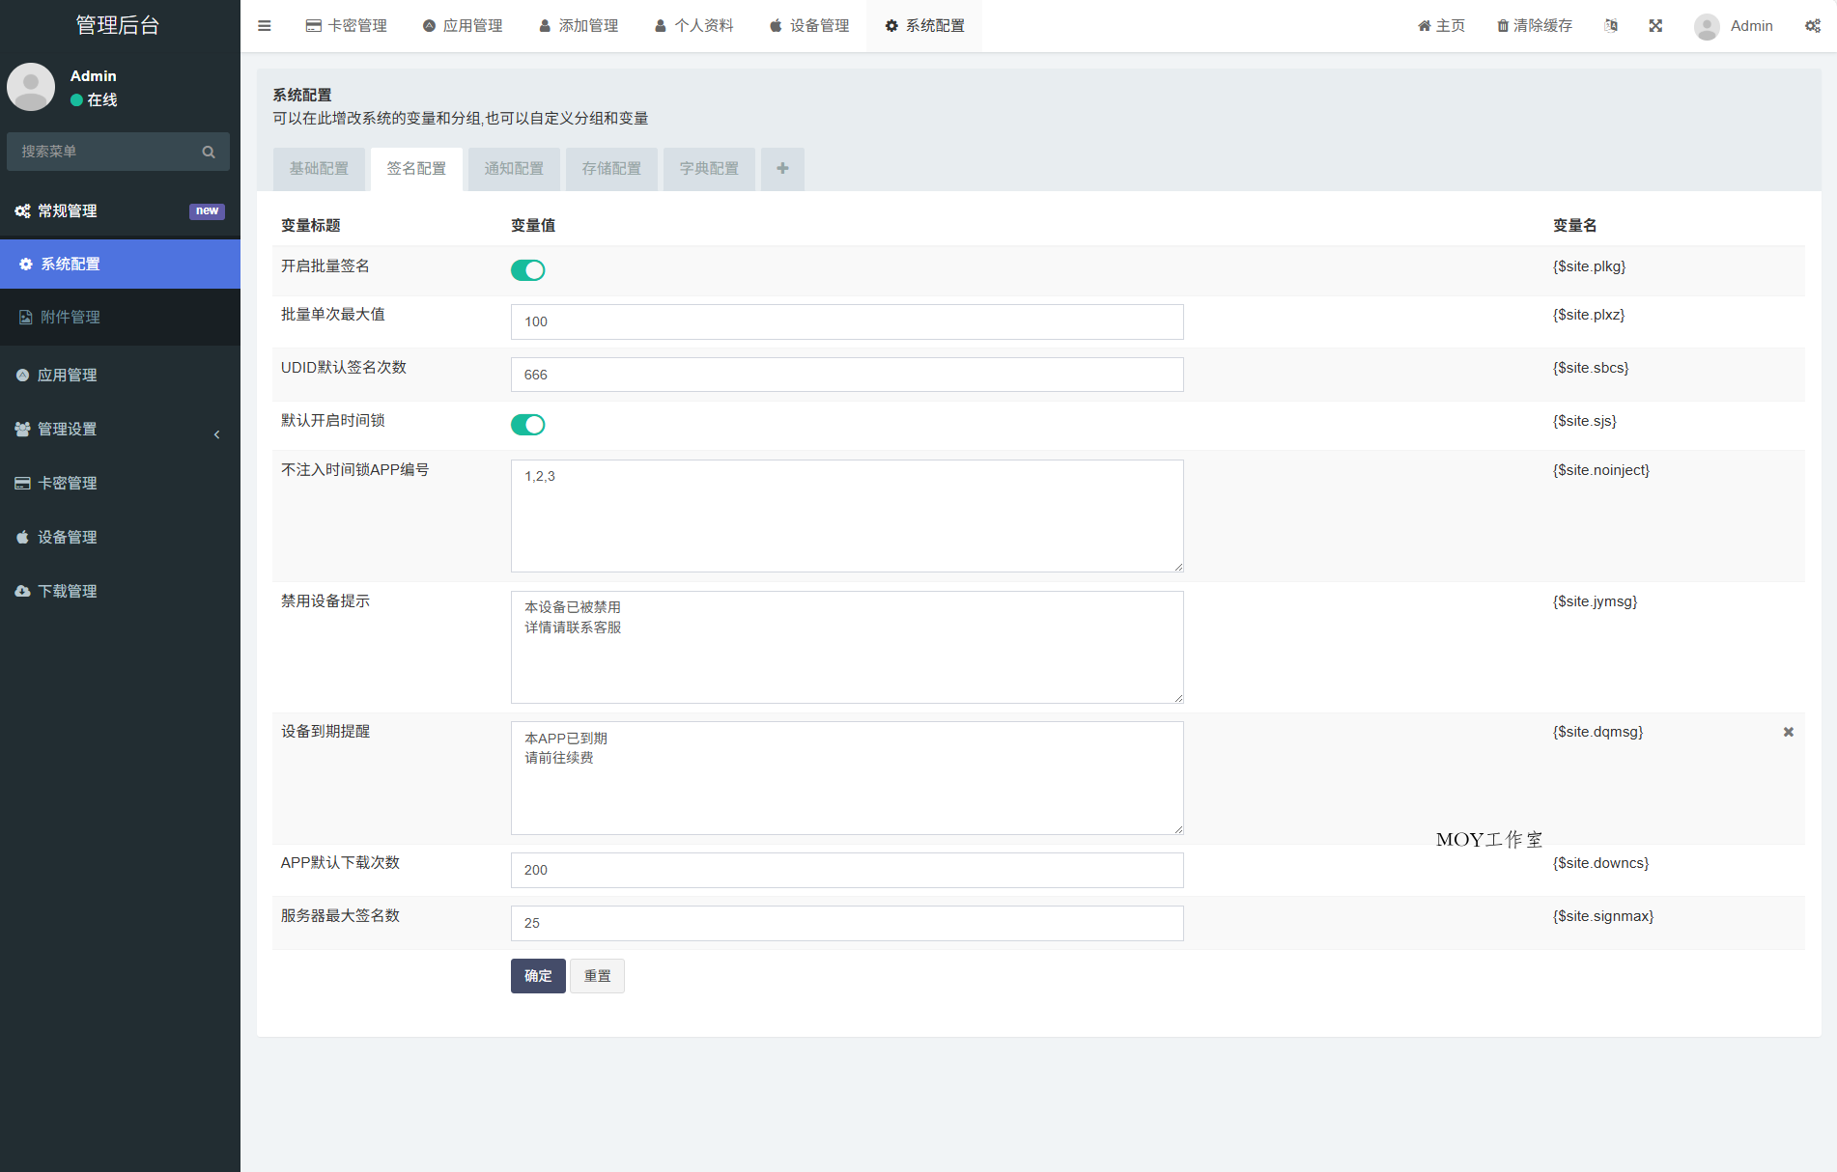Click the UDID默认签名次数 input field
This screenshot has height=1172, width=1837.
[847, 375]
